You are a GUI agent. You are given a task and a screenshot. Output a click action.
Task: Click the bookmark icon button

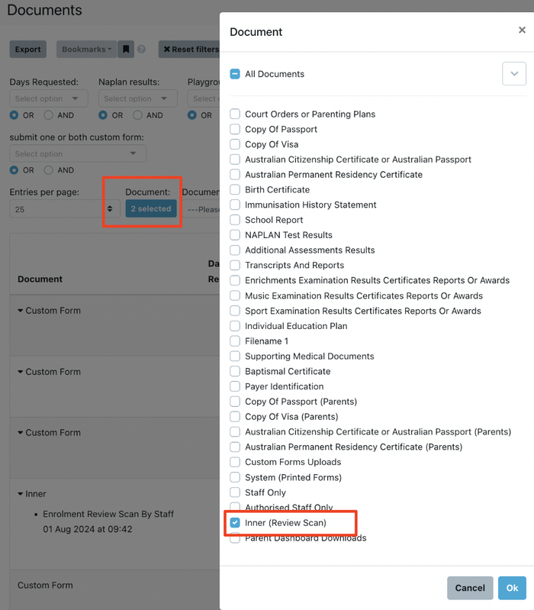point(127,50)
